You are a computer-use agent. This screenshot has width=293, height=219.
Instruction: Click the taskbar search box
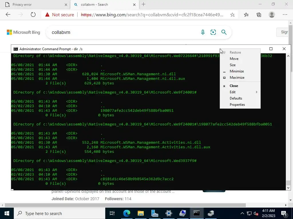pyautogui.click(x=60, y=213)
